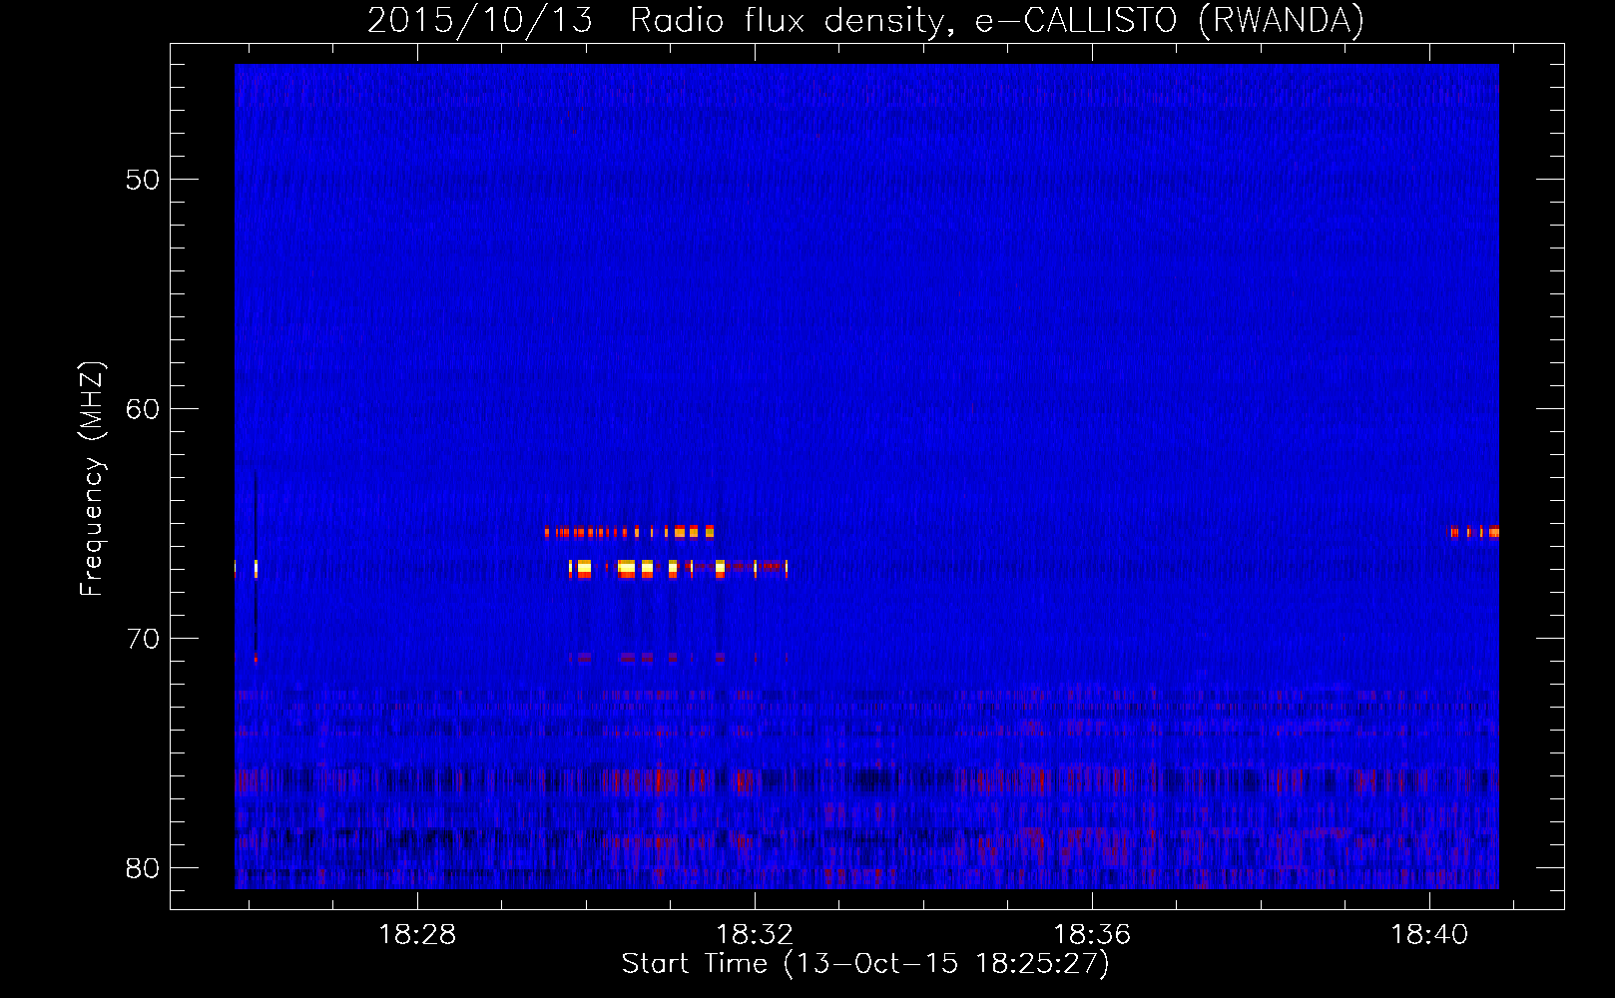Click the 50 MHz frequency tick label
This screenshot has height=998, width=1615.
(143, 180)
